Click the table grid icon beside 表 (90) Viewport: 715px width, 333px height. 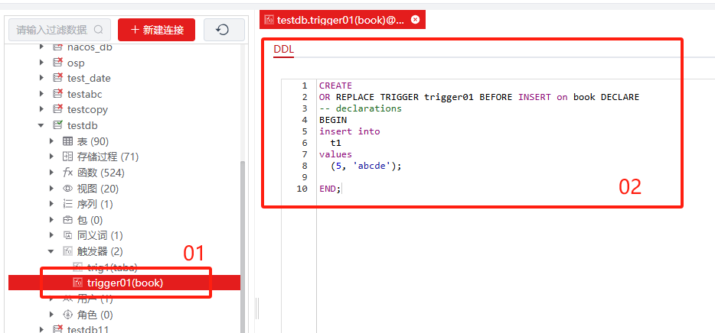click(x=67, y=141)
